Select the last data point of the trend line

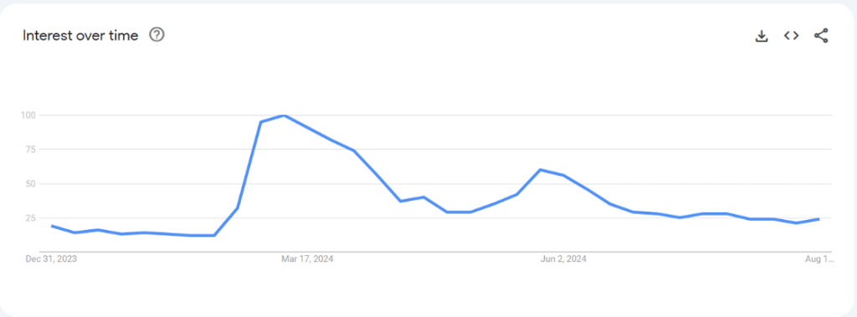[819, 219]
